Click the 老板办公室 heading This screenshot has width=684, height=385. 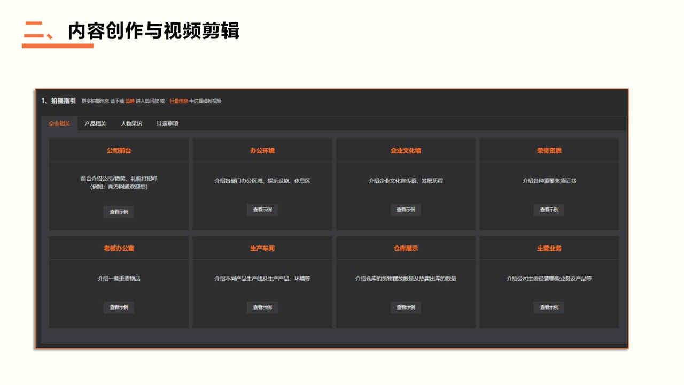[x=119, y=249]
